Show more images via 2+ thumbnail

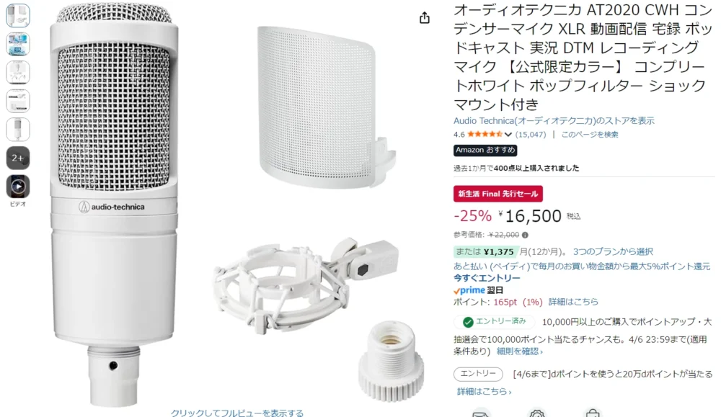(x=18, y=158)
